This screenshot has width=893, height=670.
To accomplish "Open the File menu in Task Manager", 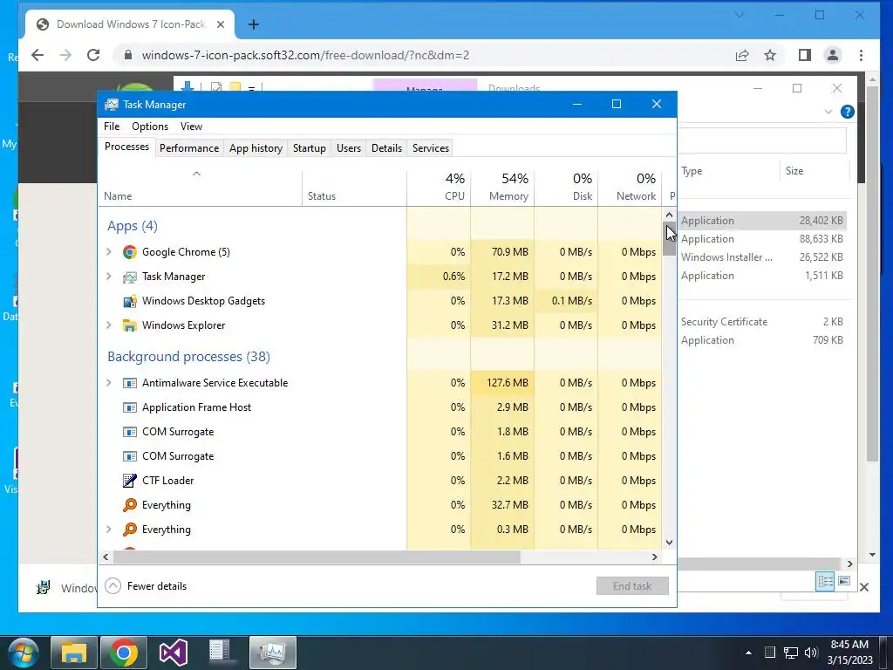I will (112, 126).
